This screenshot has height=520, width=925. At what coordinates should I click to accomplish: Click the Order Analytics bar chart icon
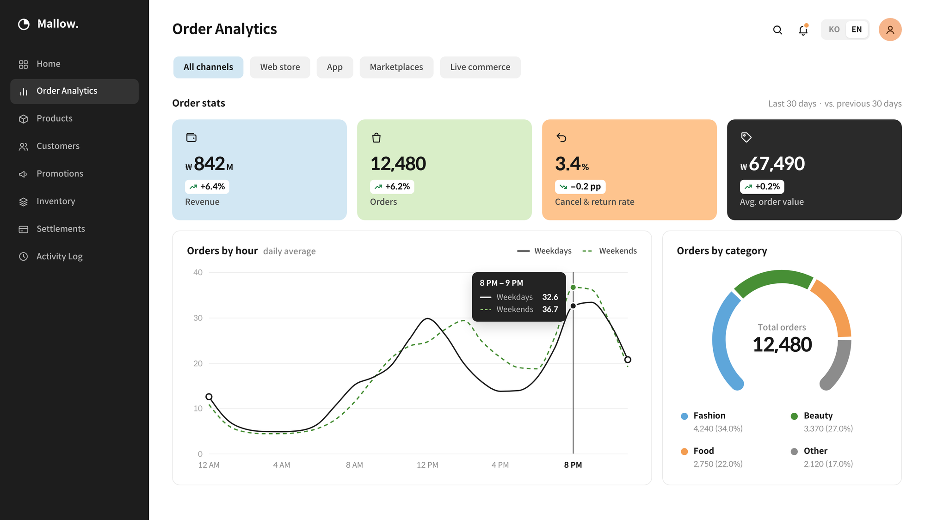23,92
